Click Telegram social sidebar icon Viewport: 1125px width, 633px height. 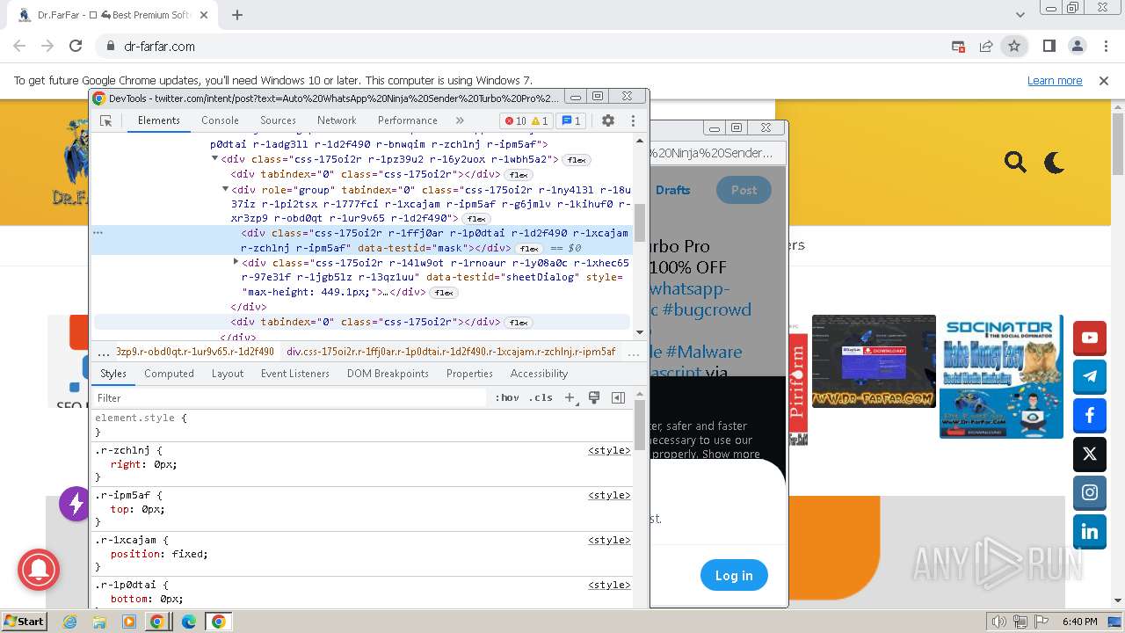[1090, 376]
